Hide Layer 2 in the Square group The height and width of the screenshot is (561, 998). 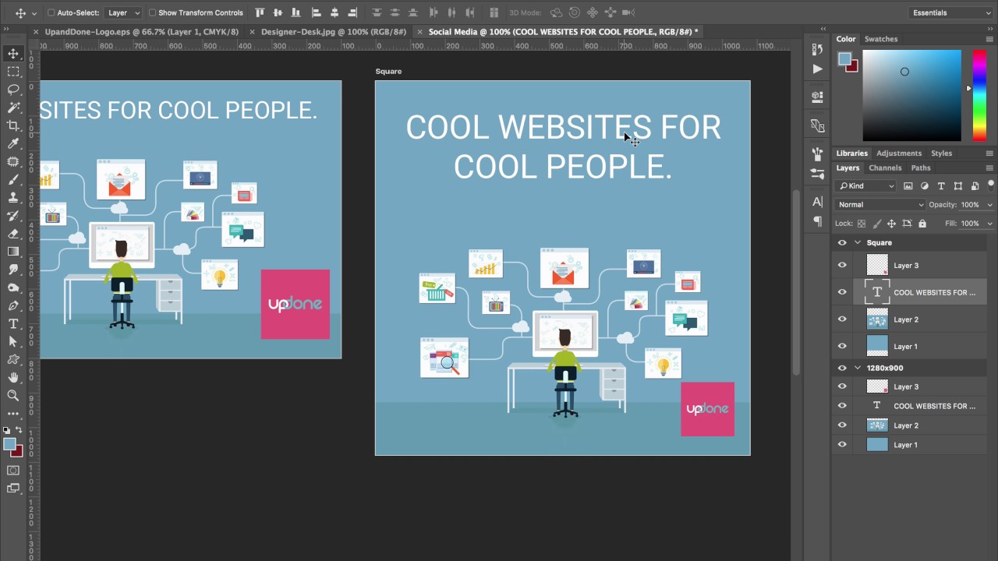tap(842, 319)
